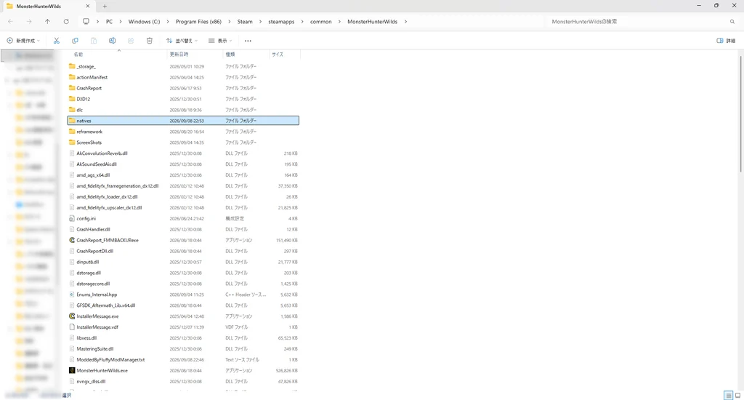The height and width of the screenshot is (400, 744).
Task: Select InstallerMessage.vdf file
Action: coord(97,327)
